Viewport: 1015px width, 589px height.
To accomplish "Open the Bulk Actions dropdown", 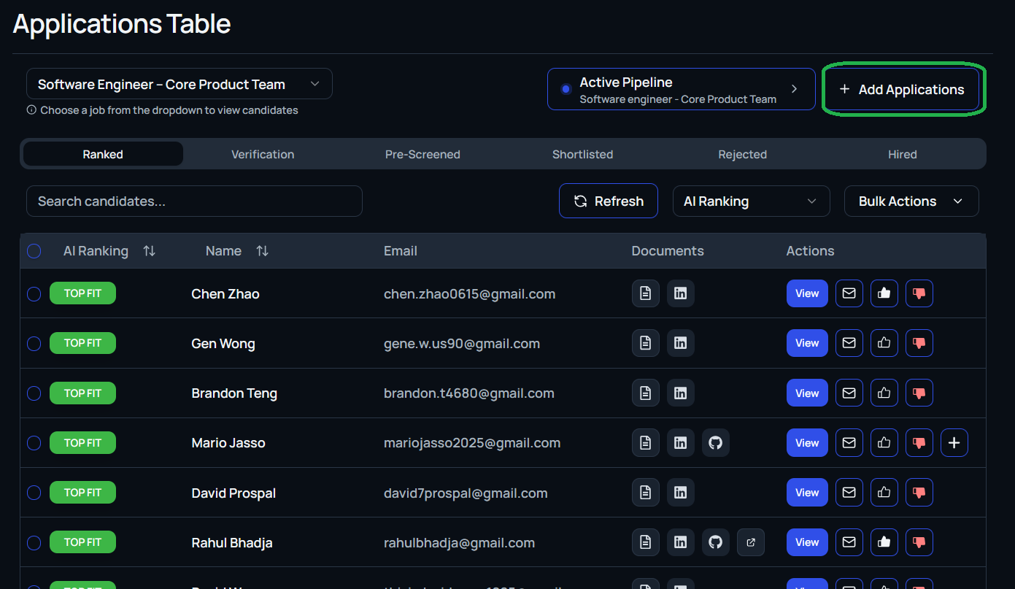I will point(911,201).
